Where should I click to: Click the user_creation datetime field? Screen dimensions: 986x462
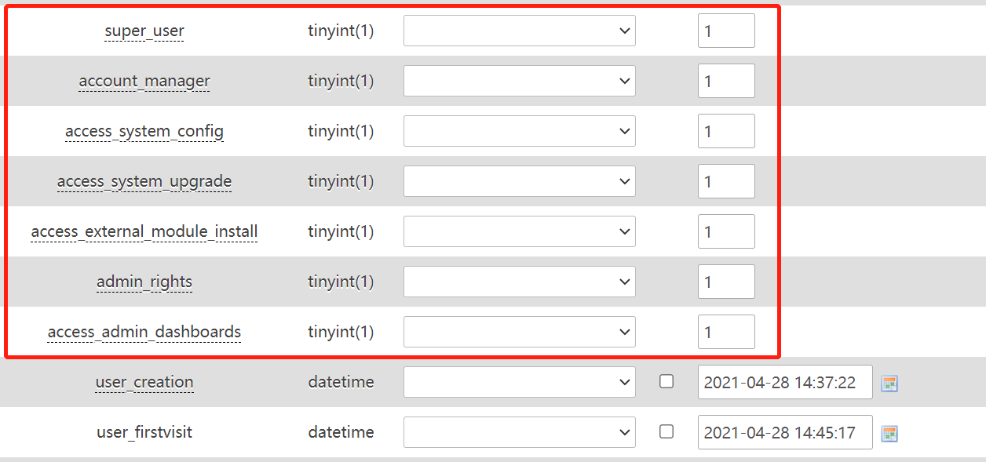tap(784, 382)
